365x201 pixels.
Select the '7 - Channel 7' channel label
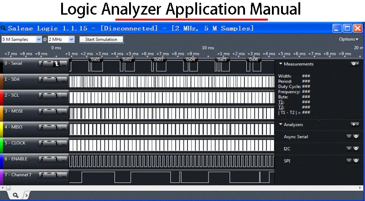tap(18, 175)
